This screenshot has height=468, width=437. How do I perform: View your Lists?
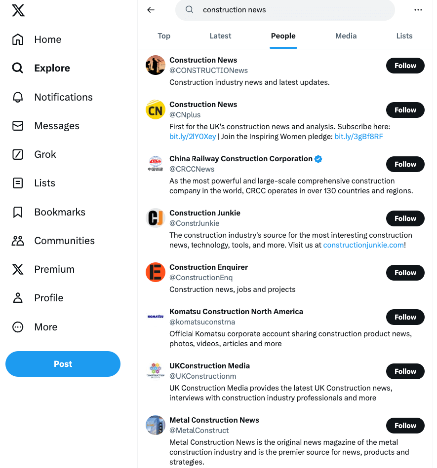point(45,183)
